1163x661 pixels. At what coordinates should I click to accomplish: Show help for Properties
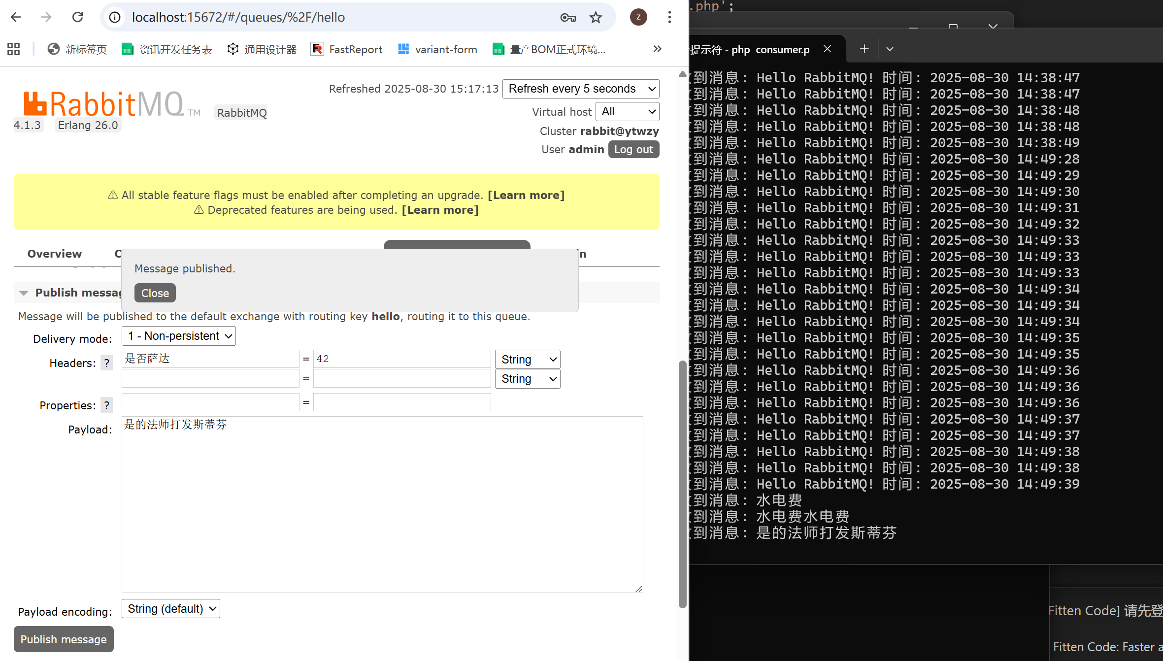106,405
